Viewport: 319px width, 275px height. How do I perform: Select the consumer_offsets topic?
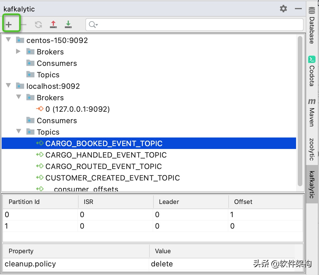click(x=82, y=189)
